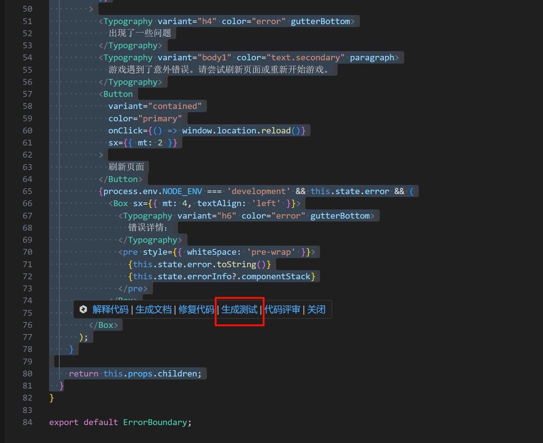The width and height of the screenshot is (543, 443).
Task: Click the whiteSpace style property
Action: tap(212, 252)
